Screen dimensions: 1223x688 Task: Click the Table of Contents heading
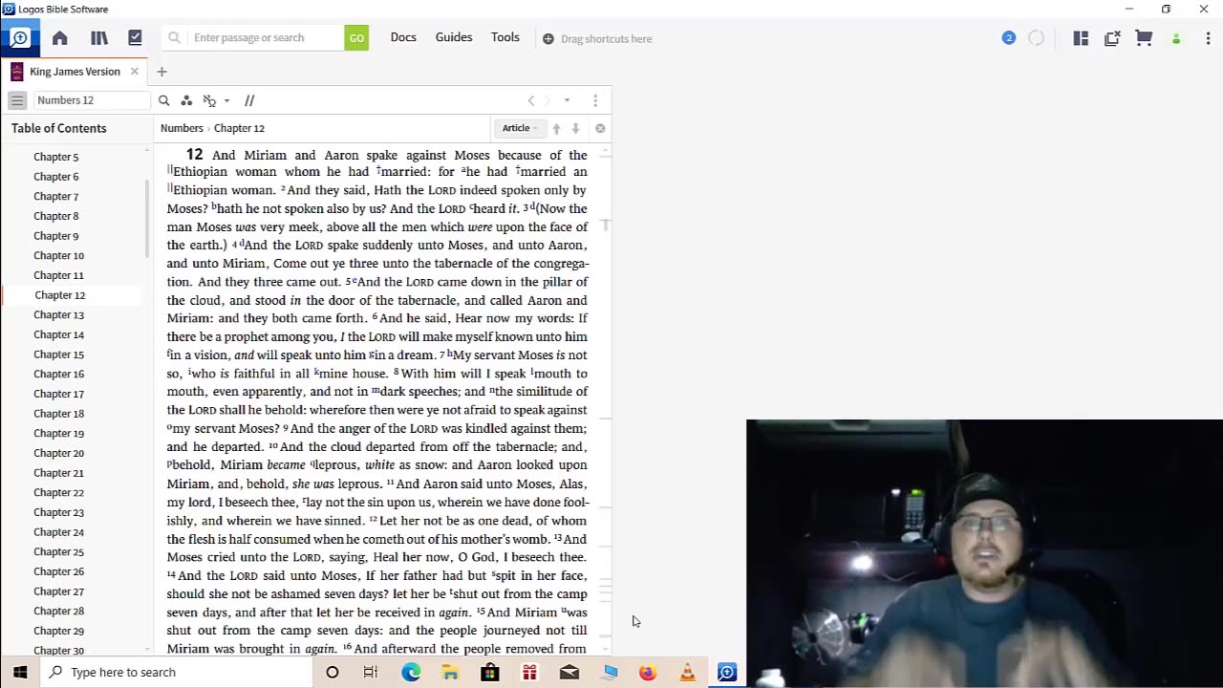click(59, 128)
